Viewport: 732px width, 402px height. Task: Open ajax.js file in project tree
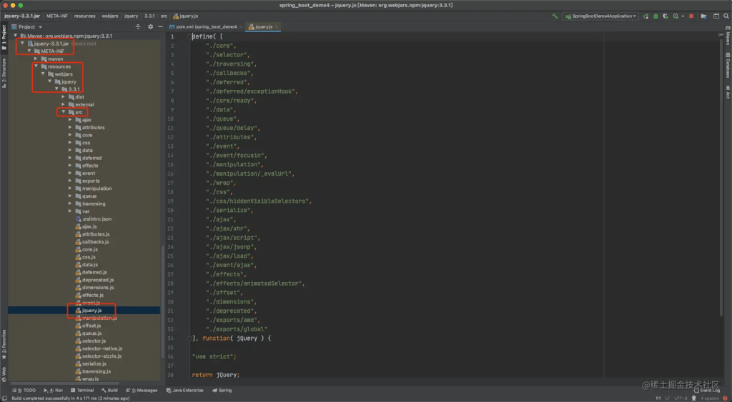click(89, 226)
